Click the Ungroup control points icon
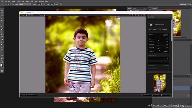The height and width of the screenshot is (108, 192). 159,29
